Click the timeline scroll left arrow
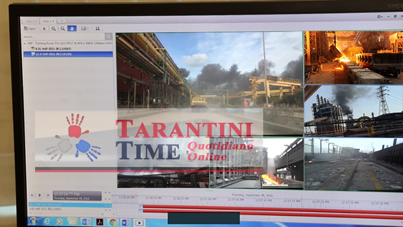The width and height of the screenshot is (403, 227). coord(114,214)
